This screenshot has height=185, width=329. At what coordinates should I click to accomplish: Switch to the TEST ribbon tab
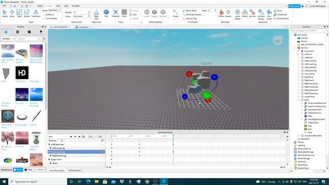[58, 6]
